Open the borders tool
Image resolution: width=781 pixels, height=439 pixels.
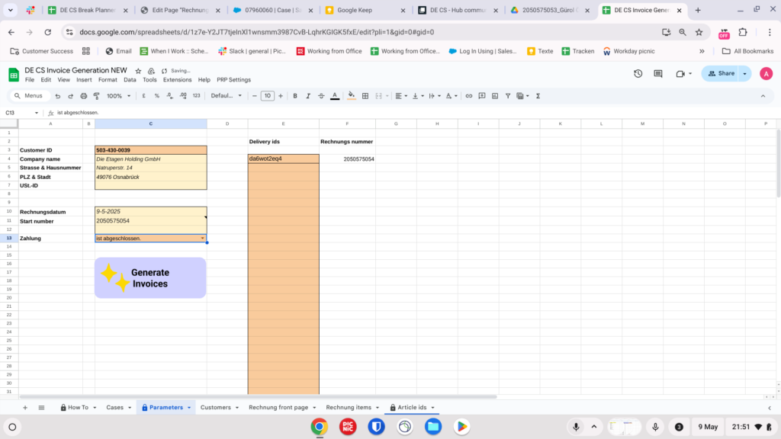click(x=365, y=96)
